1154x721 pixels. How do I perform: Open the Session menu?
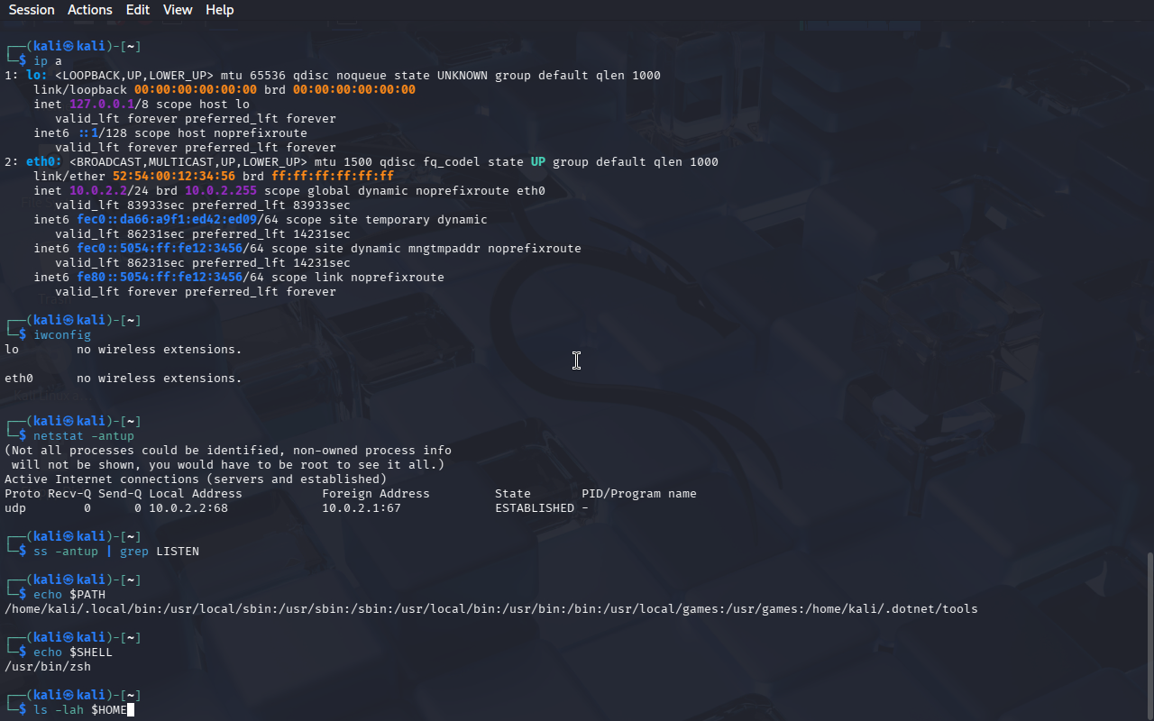pos(32,10)
